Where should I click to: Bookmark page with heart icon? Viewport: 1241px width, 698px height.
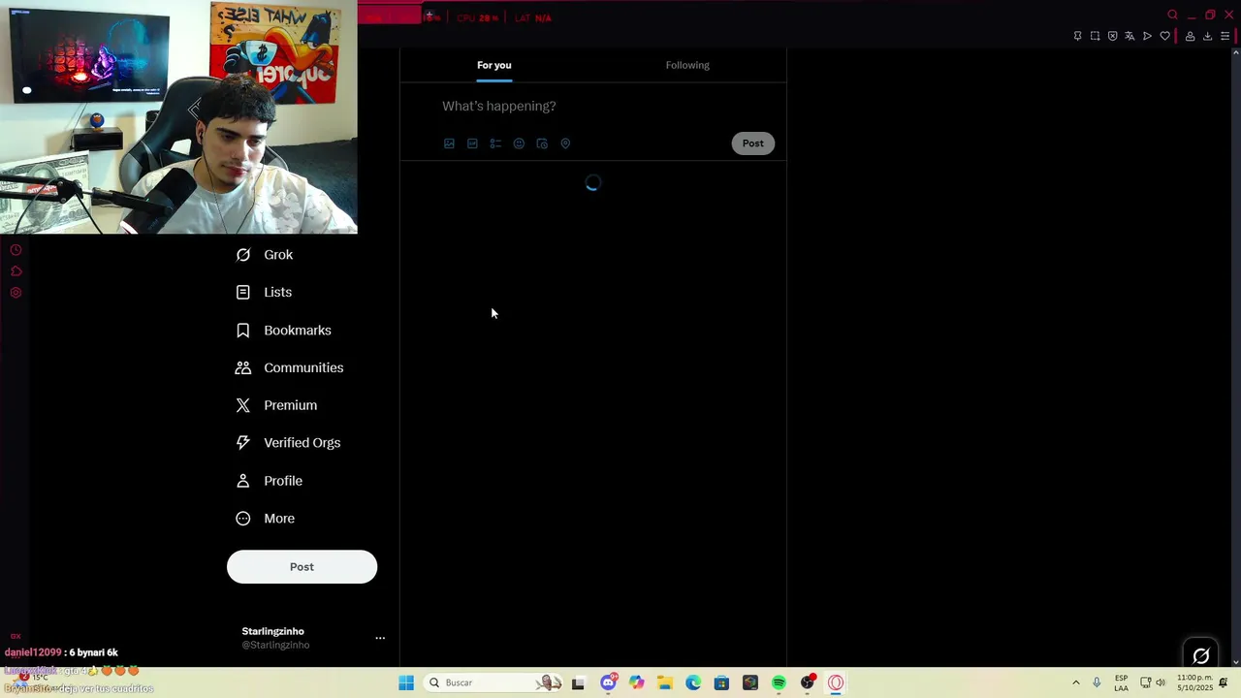tap(1164, 36)
